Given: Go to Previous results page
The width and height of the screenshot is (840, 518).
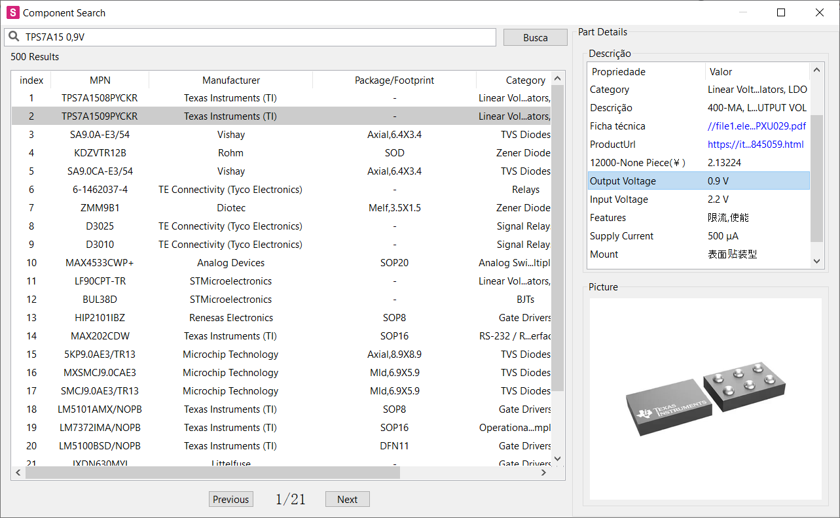Looking at the screenshot, I should click(x=230, y=499).
